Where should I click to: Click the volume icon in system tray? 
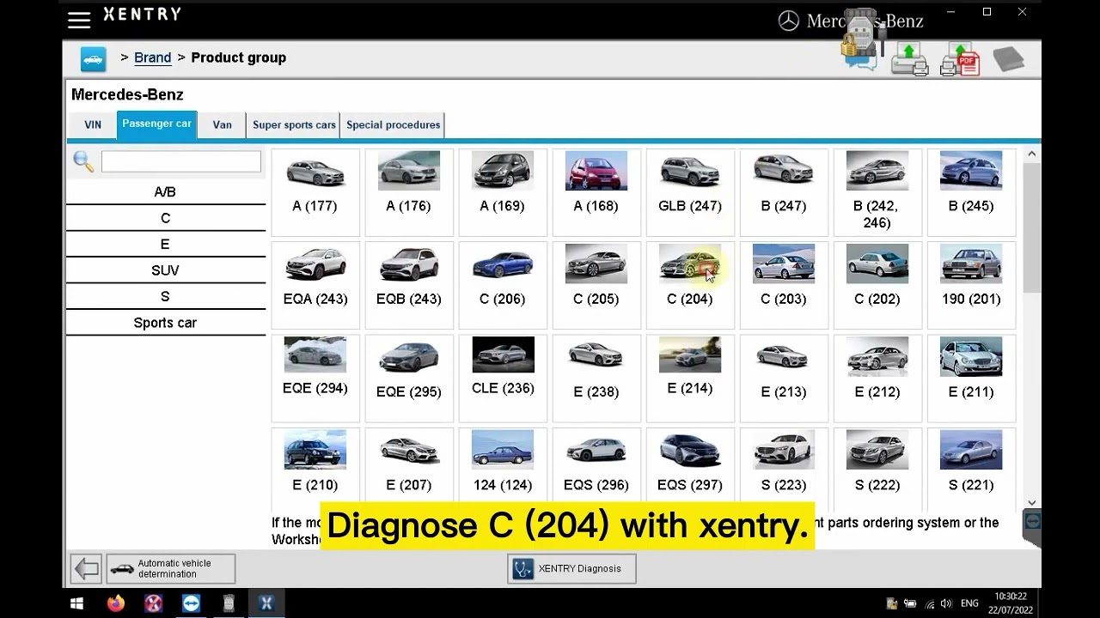pyautogui.click(x=946, y=603)
